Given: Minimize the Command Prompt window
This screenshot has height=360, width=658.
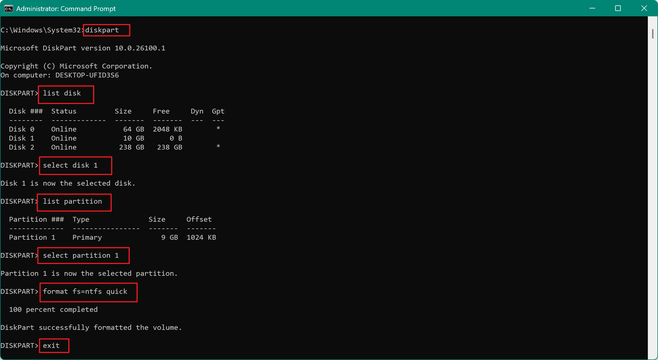Looking at the screenshot, I should pos(592,8).
